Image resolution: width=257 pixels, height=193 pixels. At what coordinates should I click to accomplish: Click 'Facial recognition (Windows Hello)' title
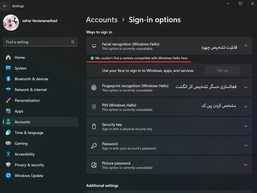[131, 44]
